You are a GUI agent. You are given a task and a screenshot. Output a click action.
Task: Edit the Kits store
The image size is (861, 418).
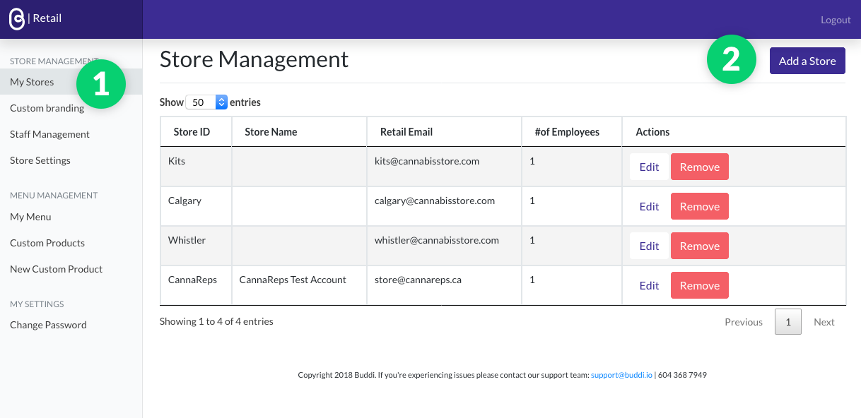(649, 167)
